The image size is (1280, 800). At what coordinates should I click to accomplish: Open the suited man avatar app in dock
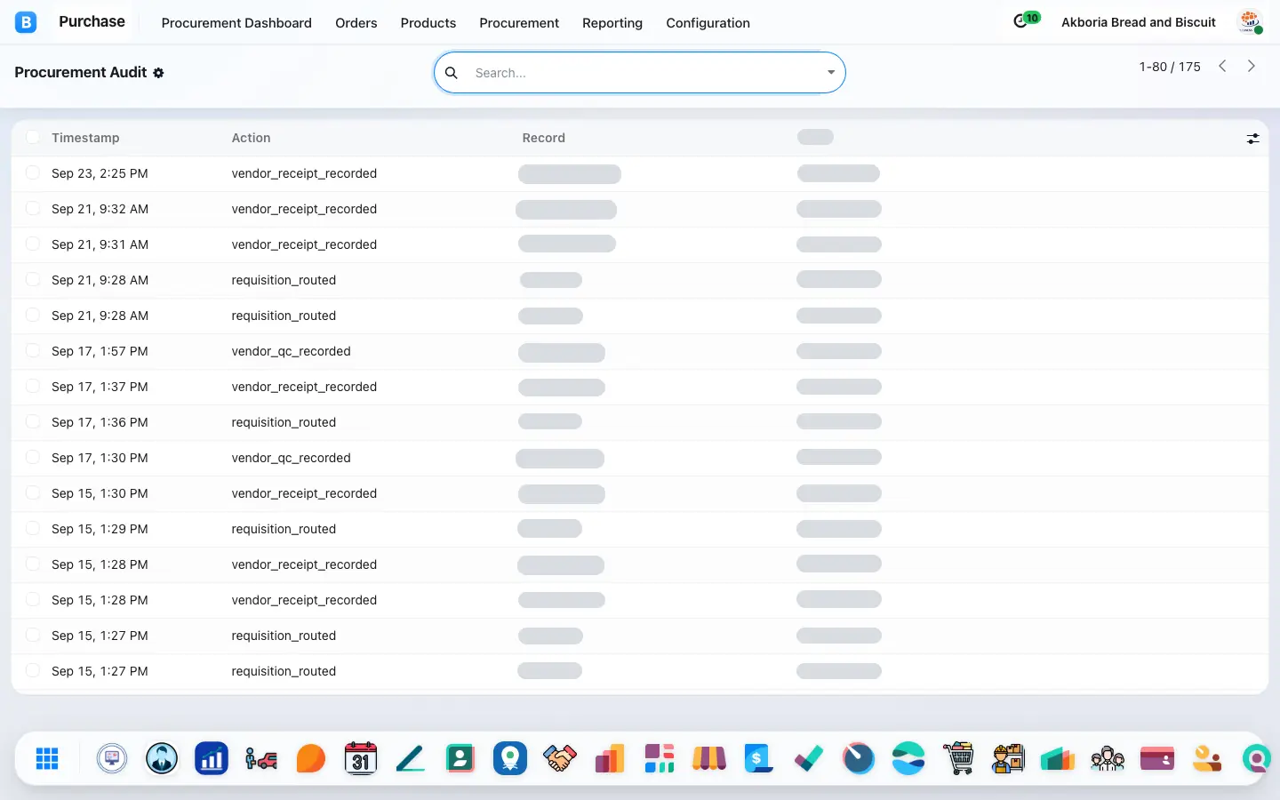pos(162,759)
